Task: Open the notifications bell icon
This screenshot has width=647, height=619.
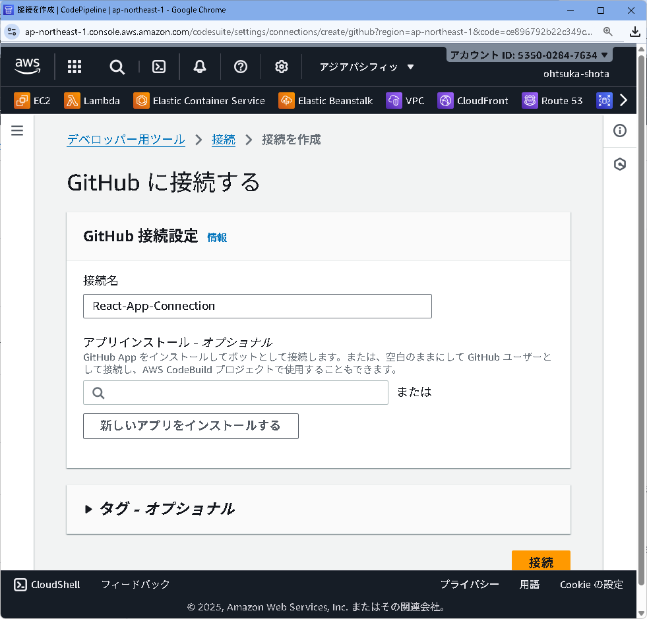Action: [200, 67]
